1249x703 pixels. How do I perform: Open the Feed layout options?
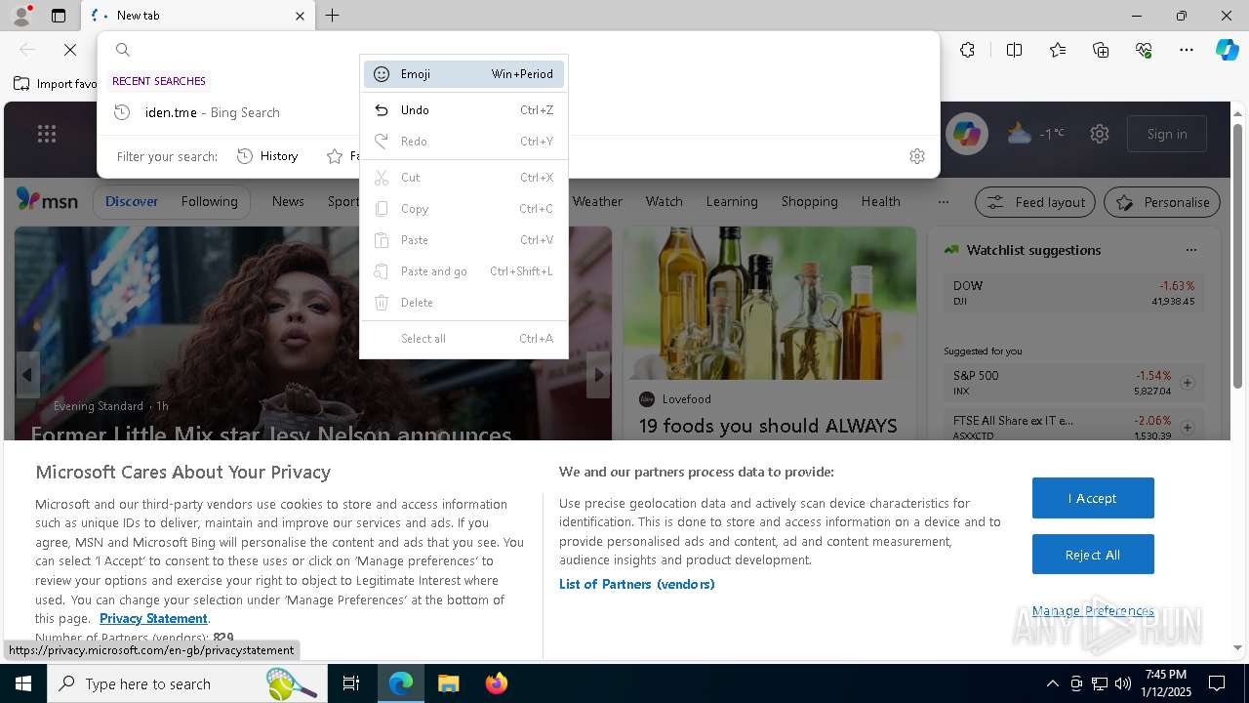pos(1036,202)
